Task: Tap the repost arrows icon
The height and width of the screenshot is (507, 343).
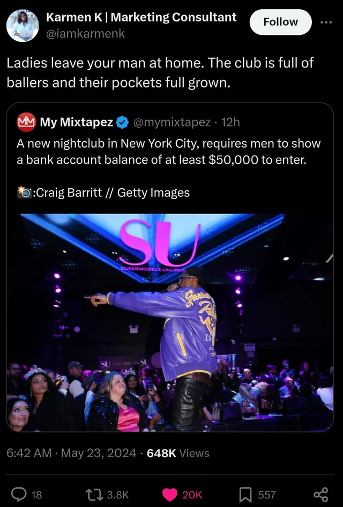Action: click(x=94, y=494)
